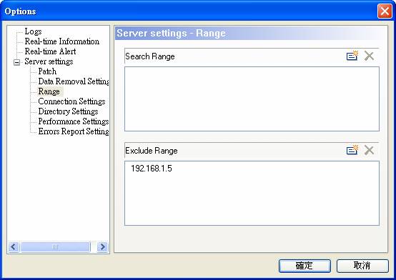
Task: Open Connection Settings page
Action: pyautogui.click(x=71, y=101)
